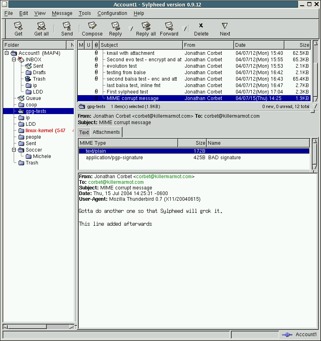Click sender email link in message body

[164, 177]
